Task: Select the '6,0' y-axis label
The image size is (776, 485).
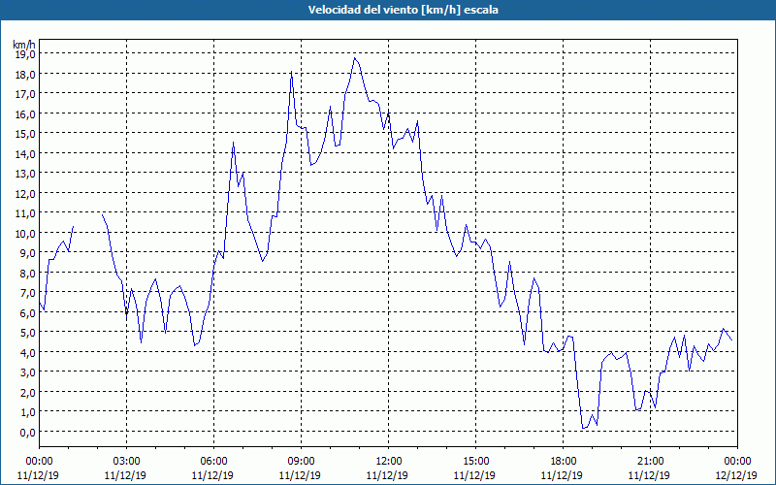Action: click(x=27, y=312)
